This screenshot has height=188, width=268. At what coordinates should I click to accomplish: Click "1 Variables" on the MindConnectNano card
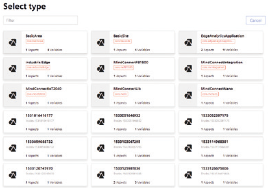(230, 103)
